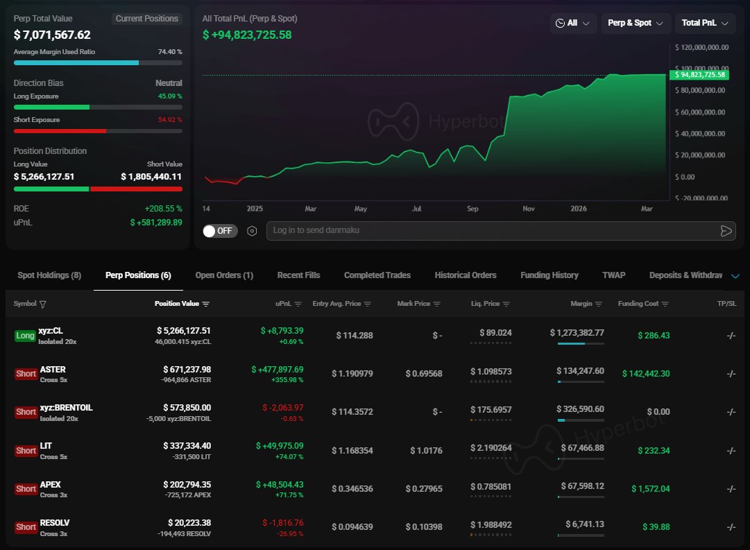Click the Entry Avg. Price sort icon
This screenshot has width=750, height=550.
(x=368, y=304)
